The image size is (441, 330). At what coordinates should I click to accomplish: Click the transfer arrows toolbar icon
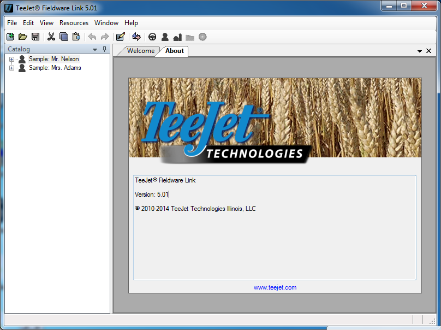click(x=136, y=37)
